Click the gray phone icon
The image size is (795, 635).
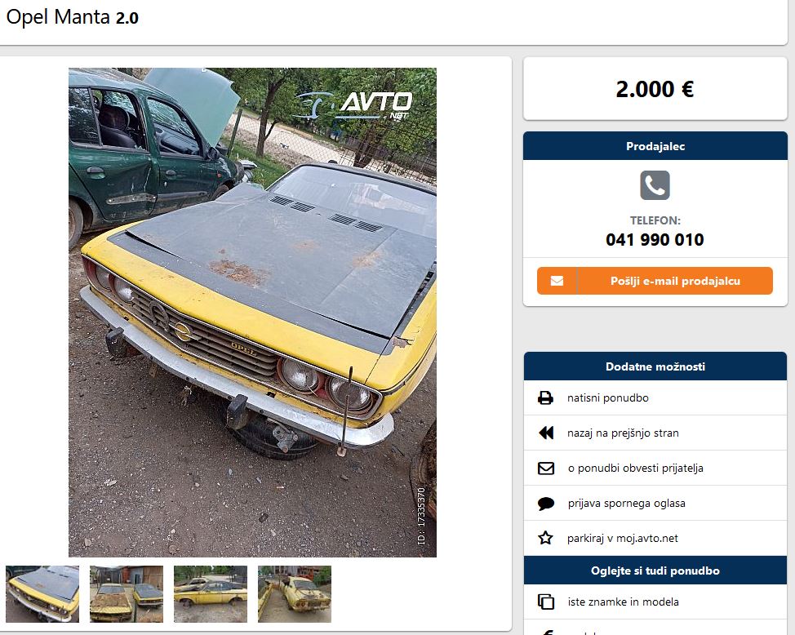click(655, 185)
